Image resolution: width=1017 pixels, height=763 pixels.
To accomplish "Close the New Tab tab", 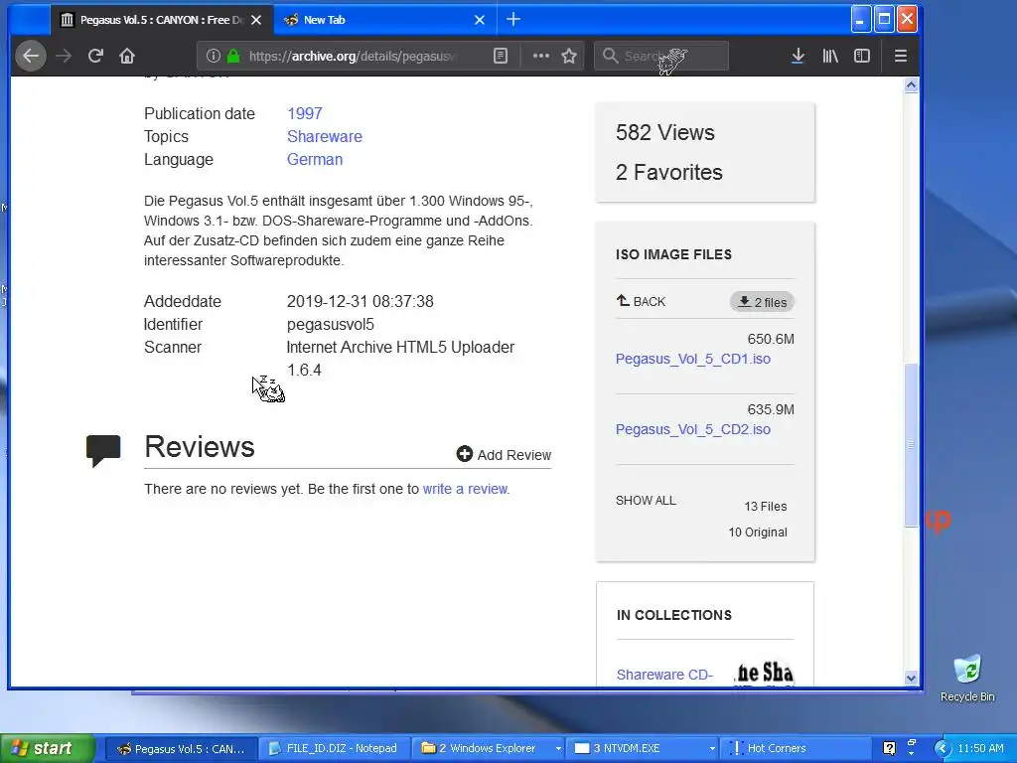I will pos(480,20).
